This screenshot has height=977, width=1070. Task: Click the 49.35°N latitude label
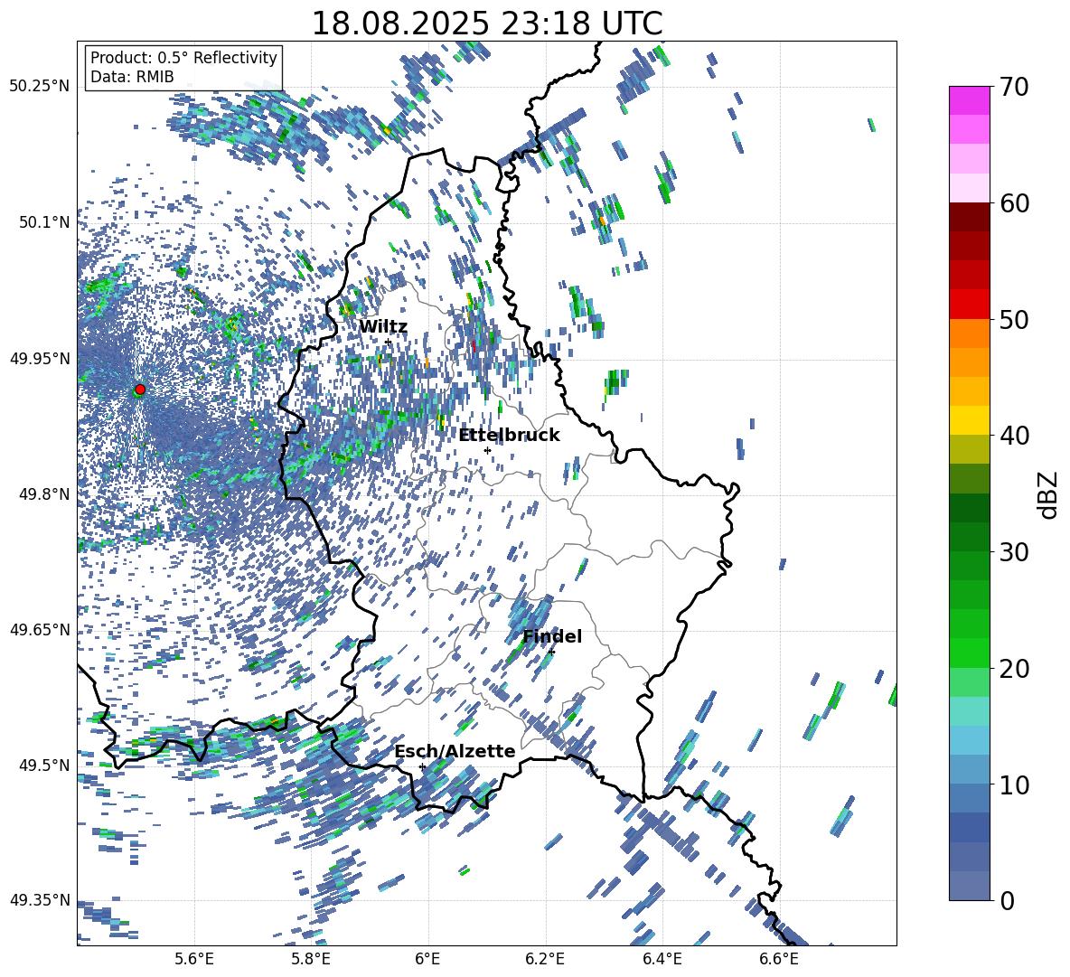coord(40,900)
